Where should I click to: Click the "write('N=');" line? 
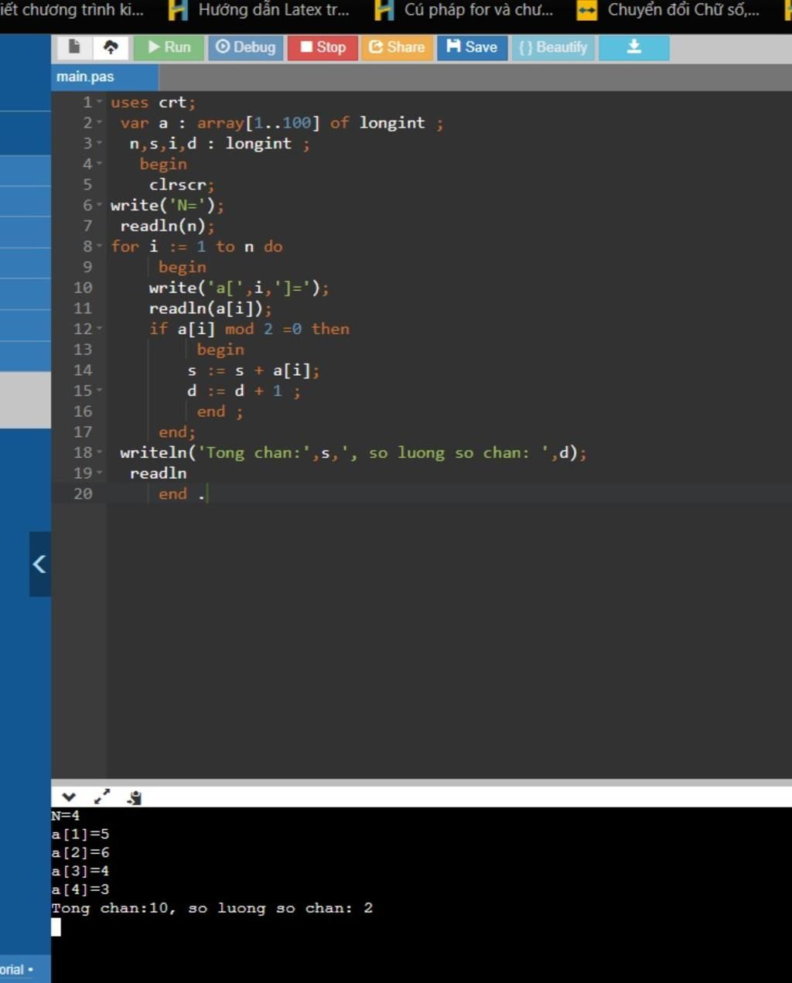[167, 205]
